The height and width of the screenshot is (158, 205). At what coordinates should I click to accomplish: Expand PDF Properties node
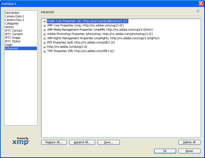(44, 42)
